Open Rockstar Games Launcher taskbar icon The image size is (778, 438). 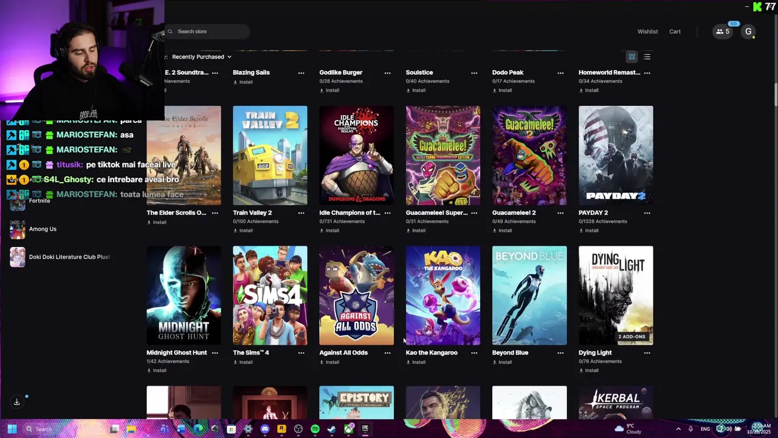(281, 429)
